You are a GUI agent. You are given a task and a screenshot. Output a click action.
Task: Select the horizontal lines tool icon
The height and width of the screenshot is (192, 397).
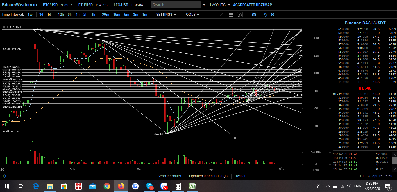point(230,15)
